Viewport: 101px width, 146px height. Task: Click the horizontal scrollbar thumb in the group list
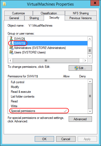click(x=46, y=61)
